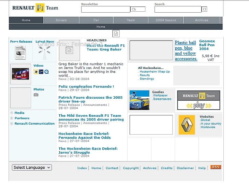Click the Renault diamond logo
Screen dimensions: 249x184
[187, 125]
